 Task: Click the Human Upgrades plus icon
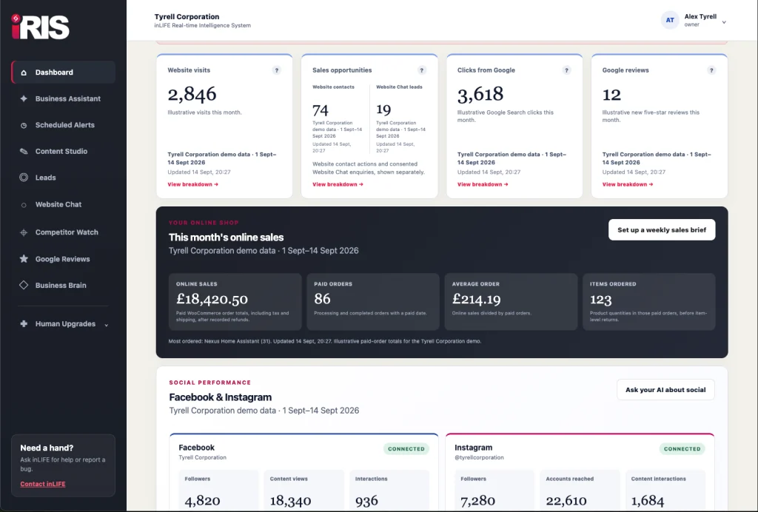[x=24, y=323]
